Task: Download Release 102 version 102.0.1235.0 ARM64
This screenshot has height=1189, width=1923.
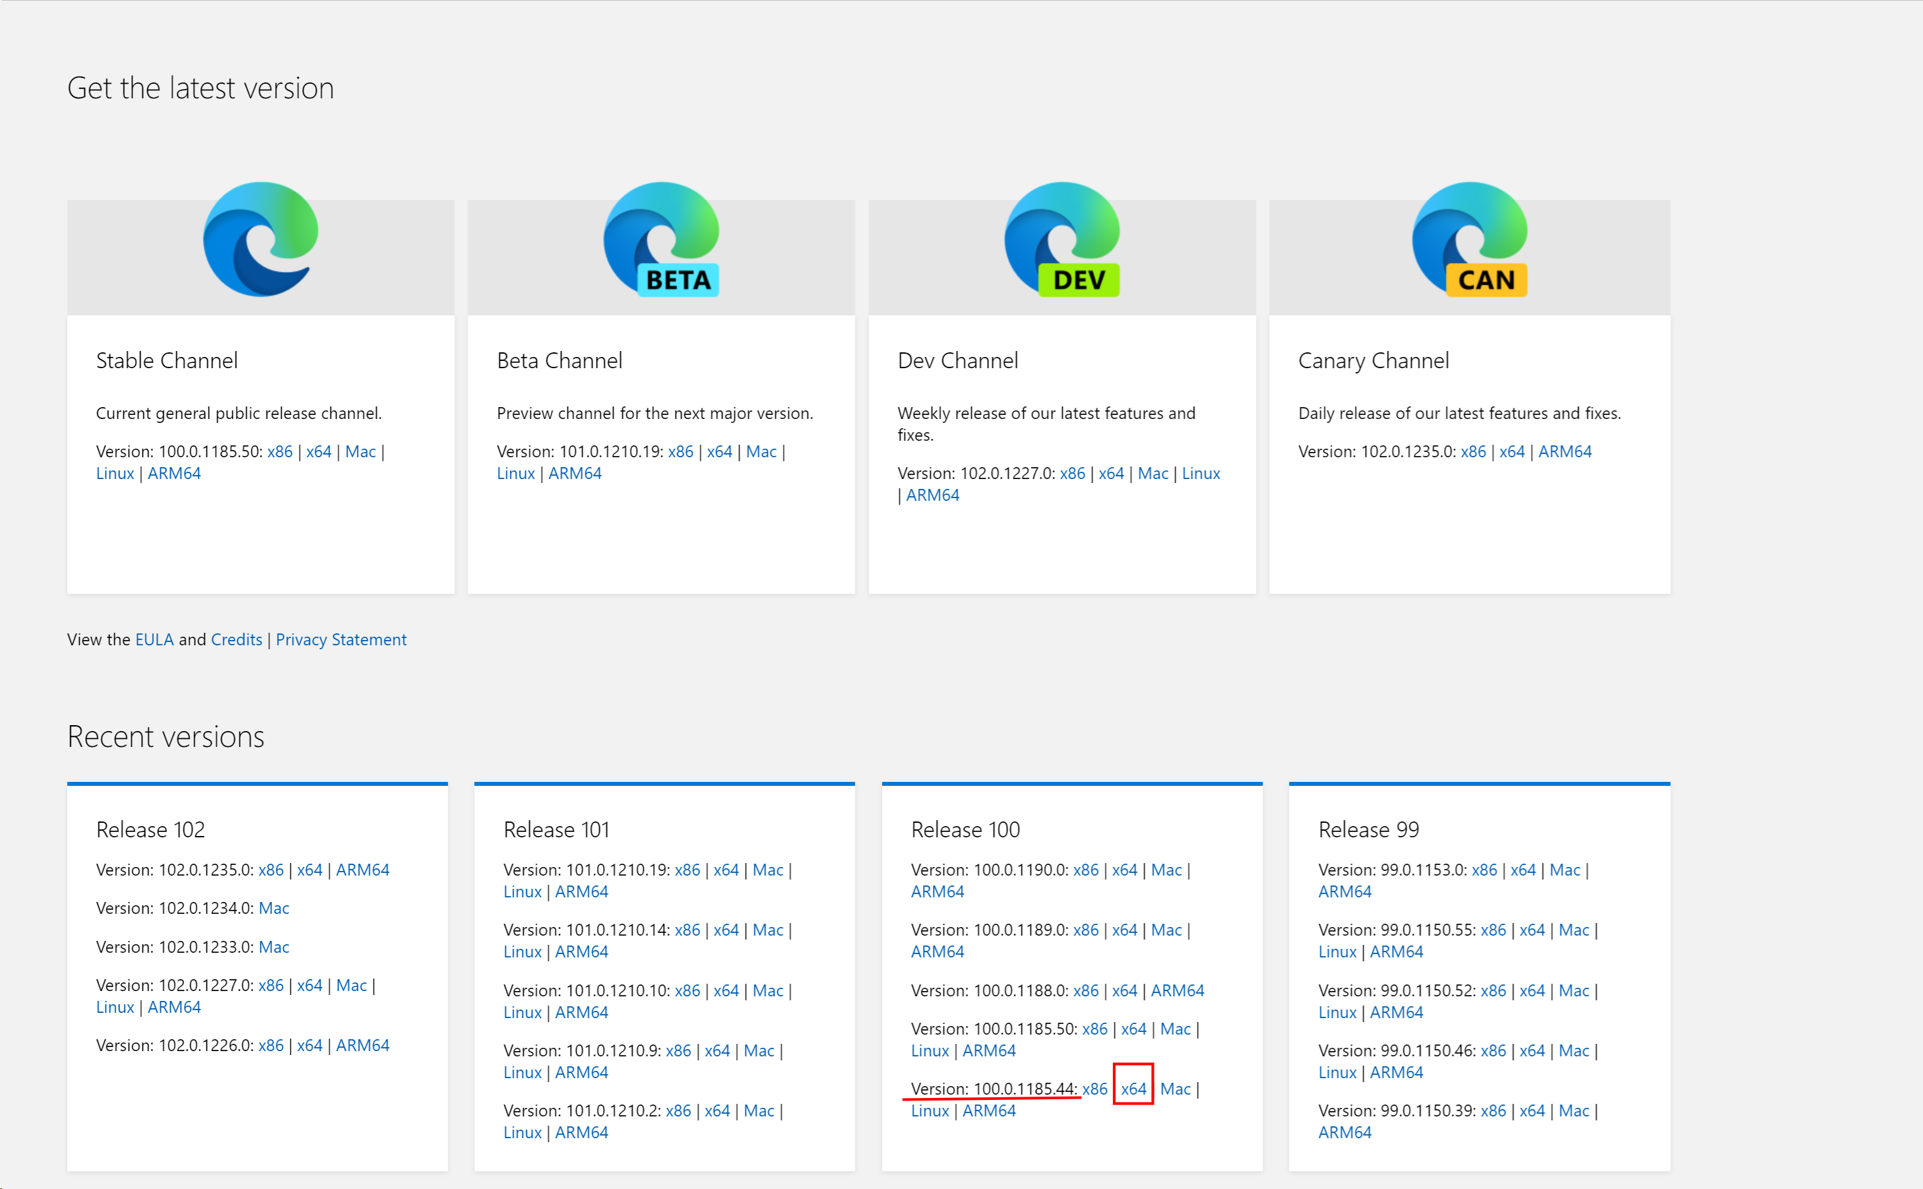Action: [362, 870]
